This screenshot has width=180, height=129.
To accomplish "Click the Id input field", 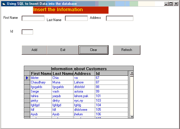I will pos(27,32).
